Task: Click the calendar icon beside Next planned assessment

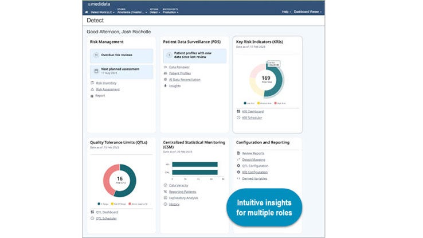Action: pos(96,71)
